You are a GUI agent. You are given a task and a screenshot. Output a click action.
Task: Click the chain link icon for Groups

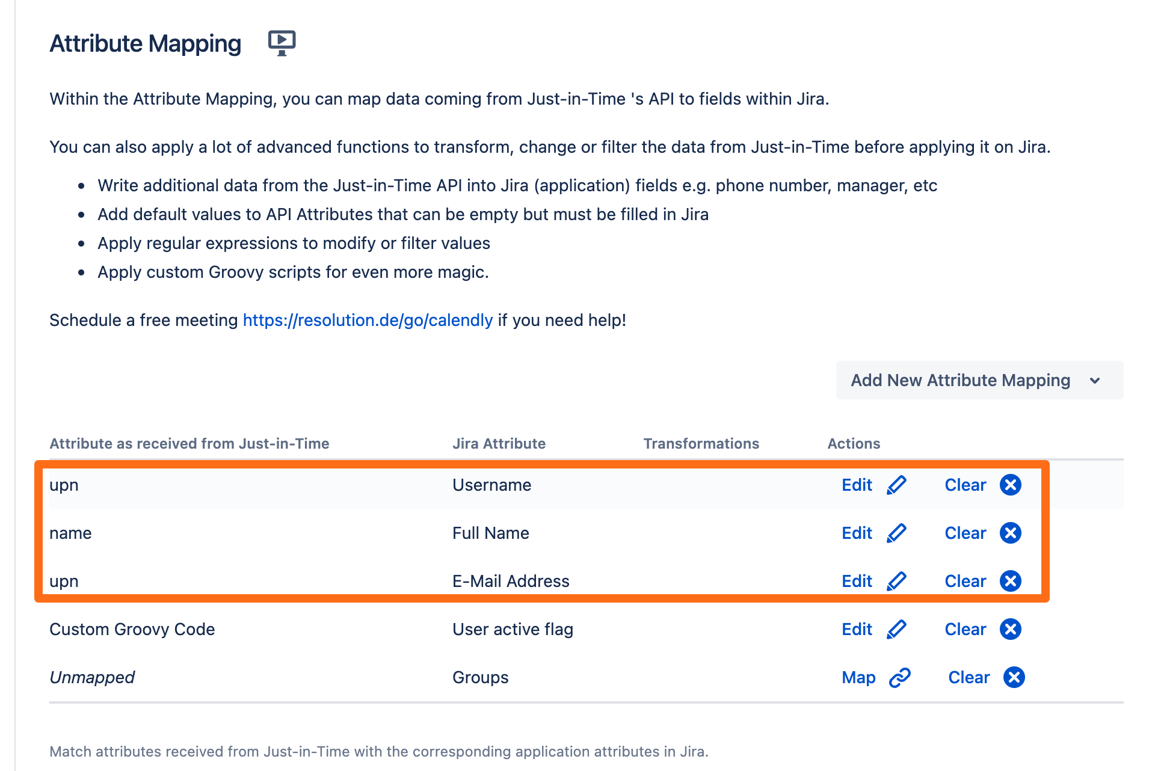click(x=900, y=677)
